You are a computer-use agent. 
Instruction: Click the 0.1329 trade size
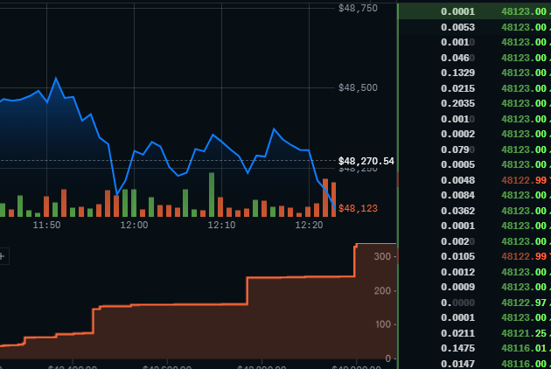coord(458,73)
